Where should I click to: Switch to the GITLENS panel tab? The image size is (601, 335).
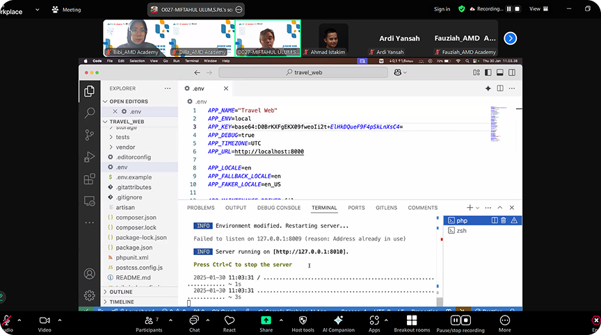pyautogui.click(x=386, y=208)
